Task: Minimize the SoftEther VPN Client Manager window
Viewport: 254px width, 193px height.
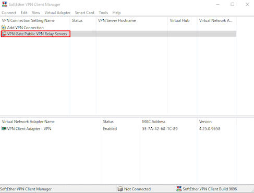Action: pos(217,4)
